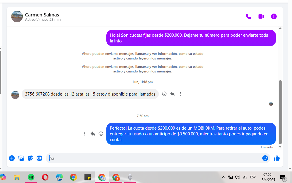Open Sticky Notes from the taskbar
Screen dimensions: 292x183
(88, 177)
